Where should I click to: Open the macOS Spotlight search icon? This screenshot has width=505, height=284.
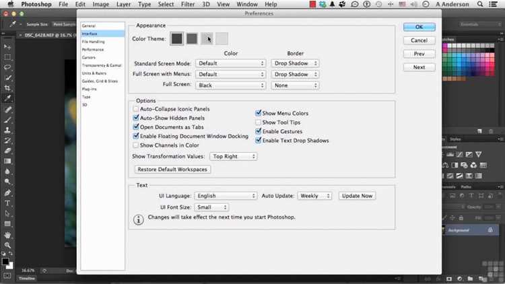pyautogui.click(x=480, y=4)
